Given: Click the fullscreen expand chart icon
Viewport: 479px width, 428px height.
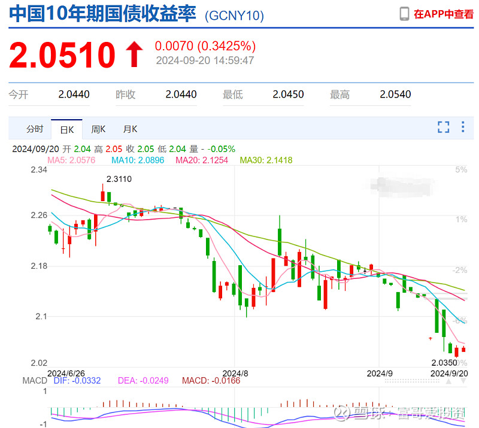Looking at the screenshot, I should coord(443,127).
